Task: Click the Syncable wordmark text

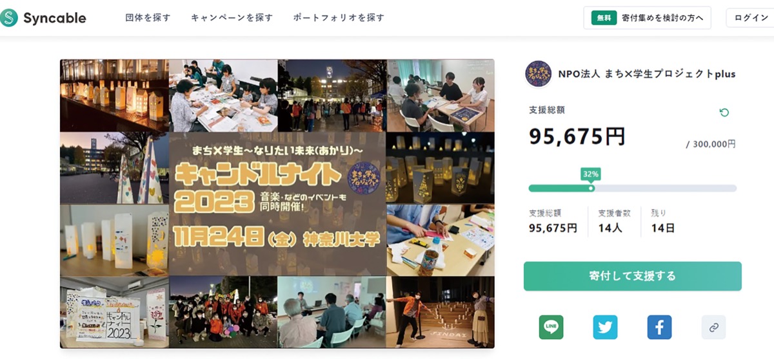Action: click(x=55, y=18)
